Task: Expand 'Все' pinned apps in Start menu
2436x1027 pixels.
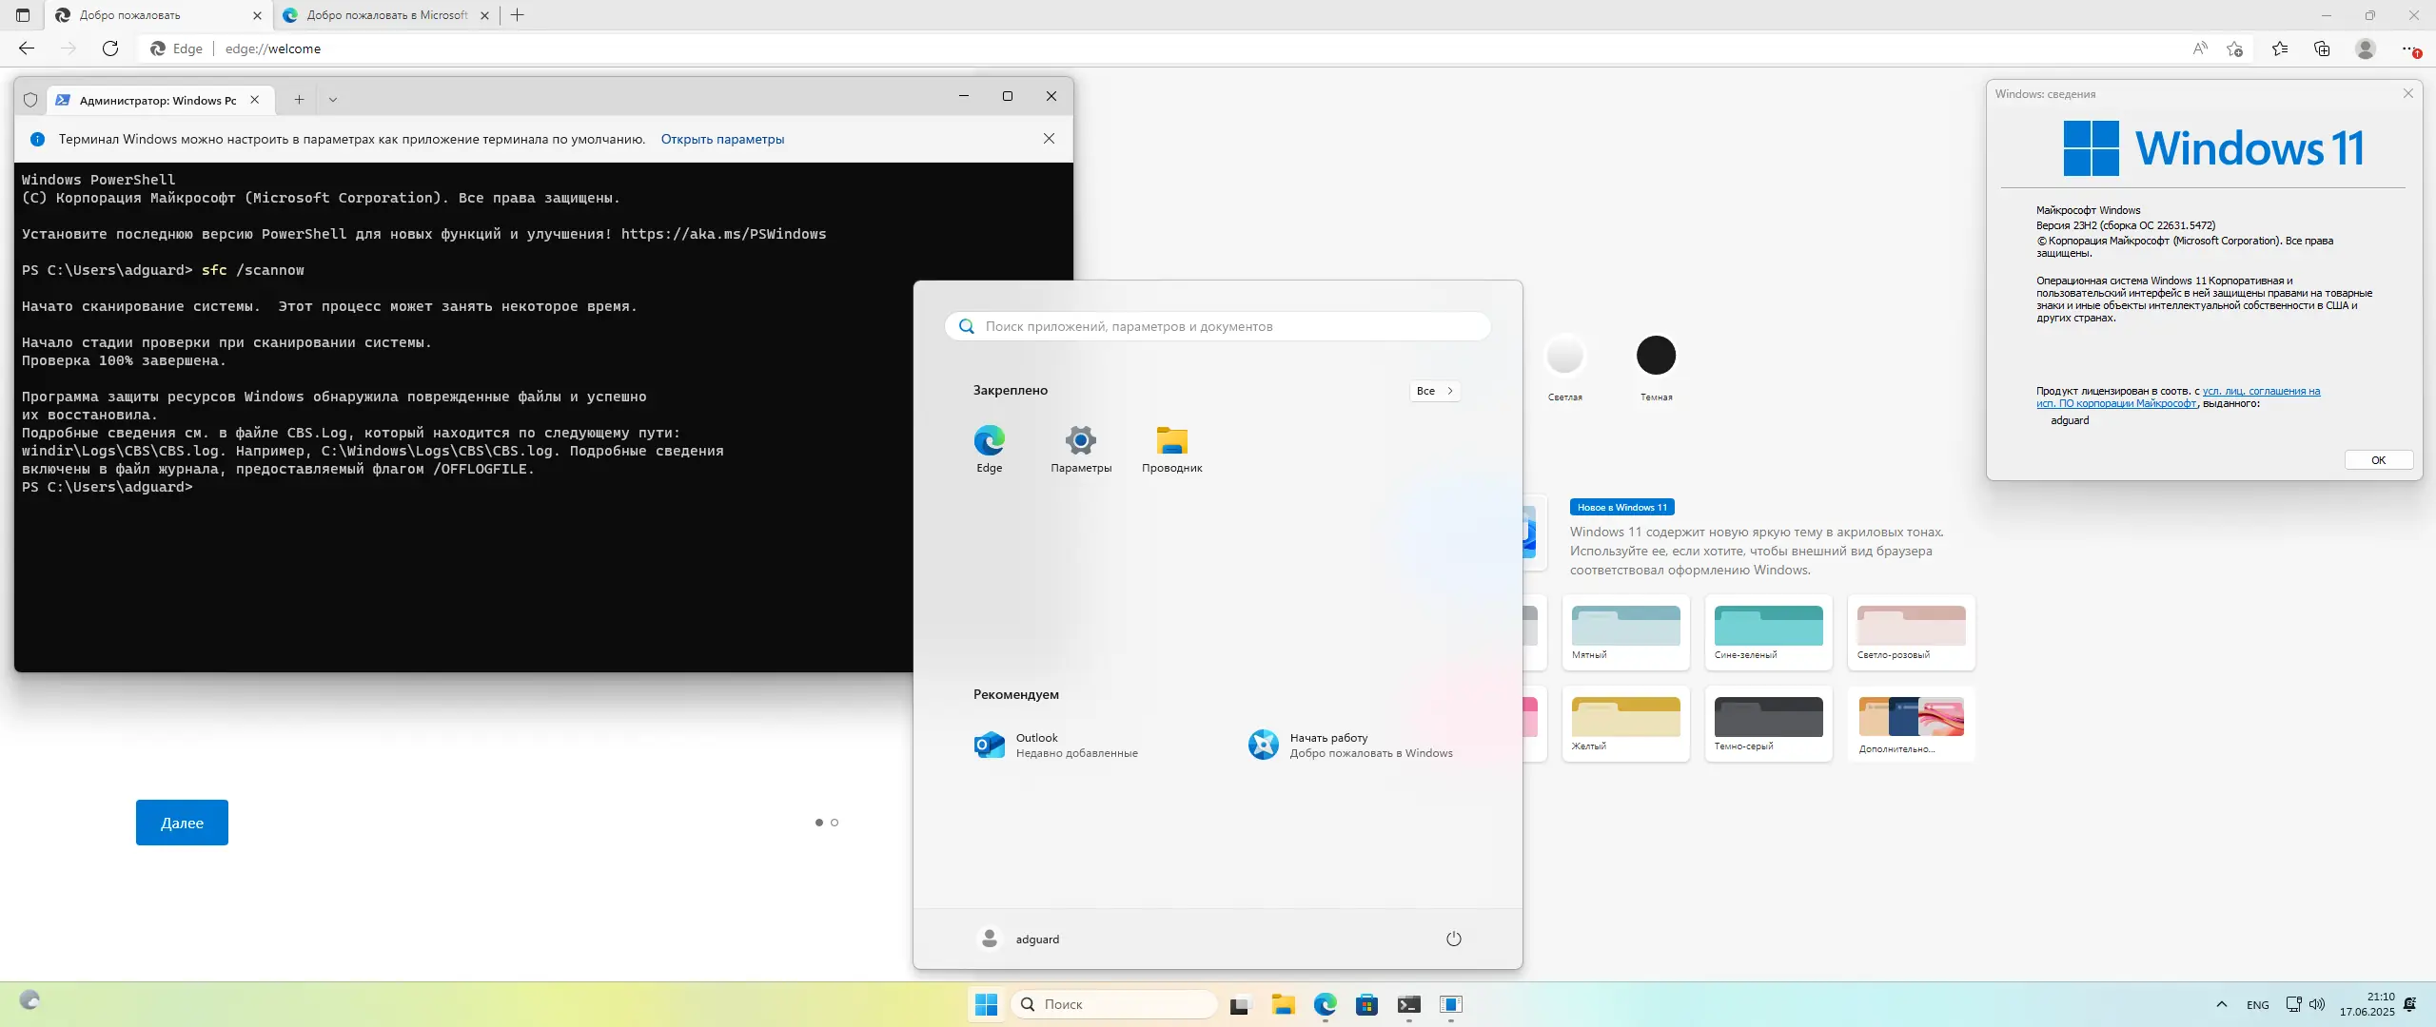Action: [1434, 391]
